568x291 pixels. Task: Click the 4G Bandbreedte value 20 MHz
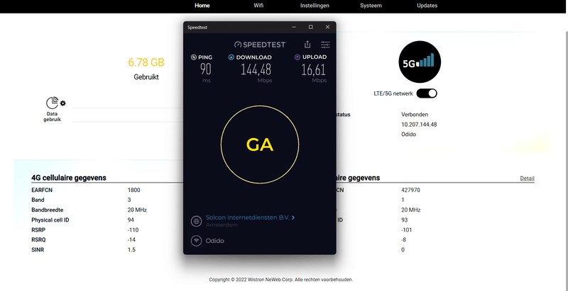pos(137,210)
